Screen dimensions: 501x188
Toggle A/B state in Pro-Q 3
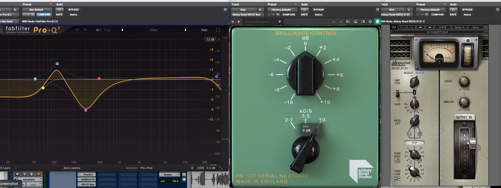pyautogui.click(x=98, y=30)
